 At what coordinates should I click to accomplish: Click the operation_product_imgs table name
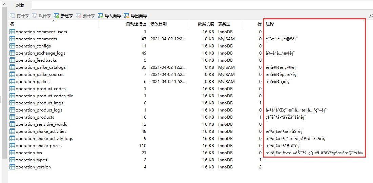[x=40, y=103]
